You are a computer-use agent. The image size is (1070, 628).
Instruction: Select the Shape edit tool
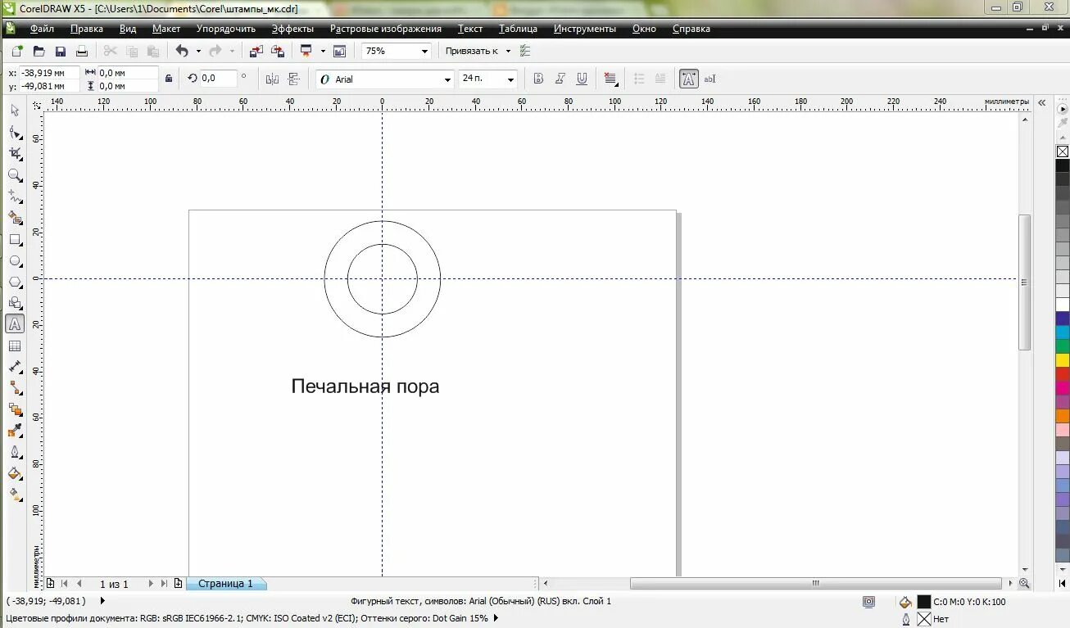(x=15, y=132)
